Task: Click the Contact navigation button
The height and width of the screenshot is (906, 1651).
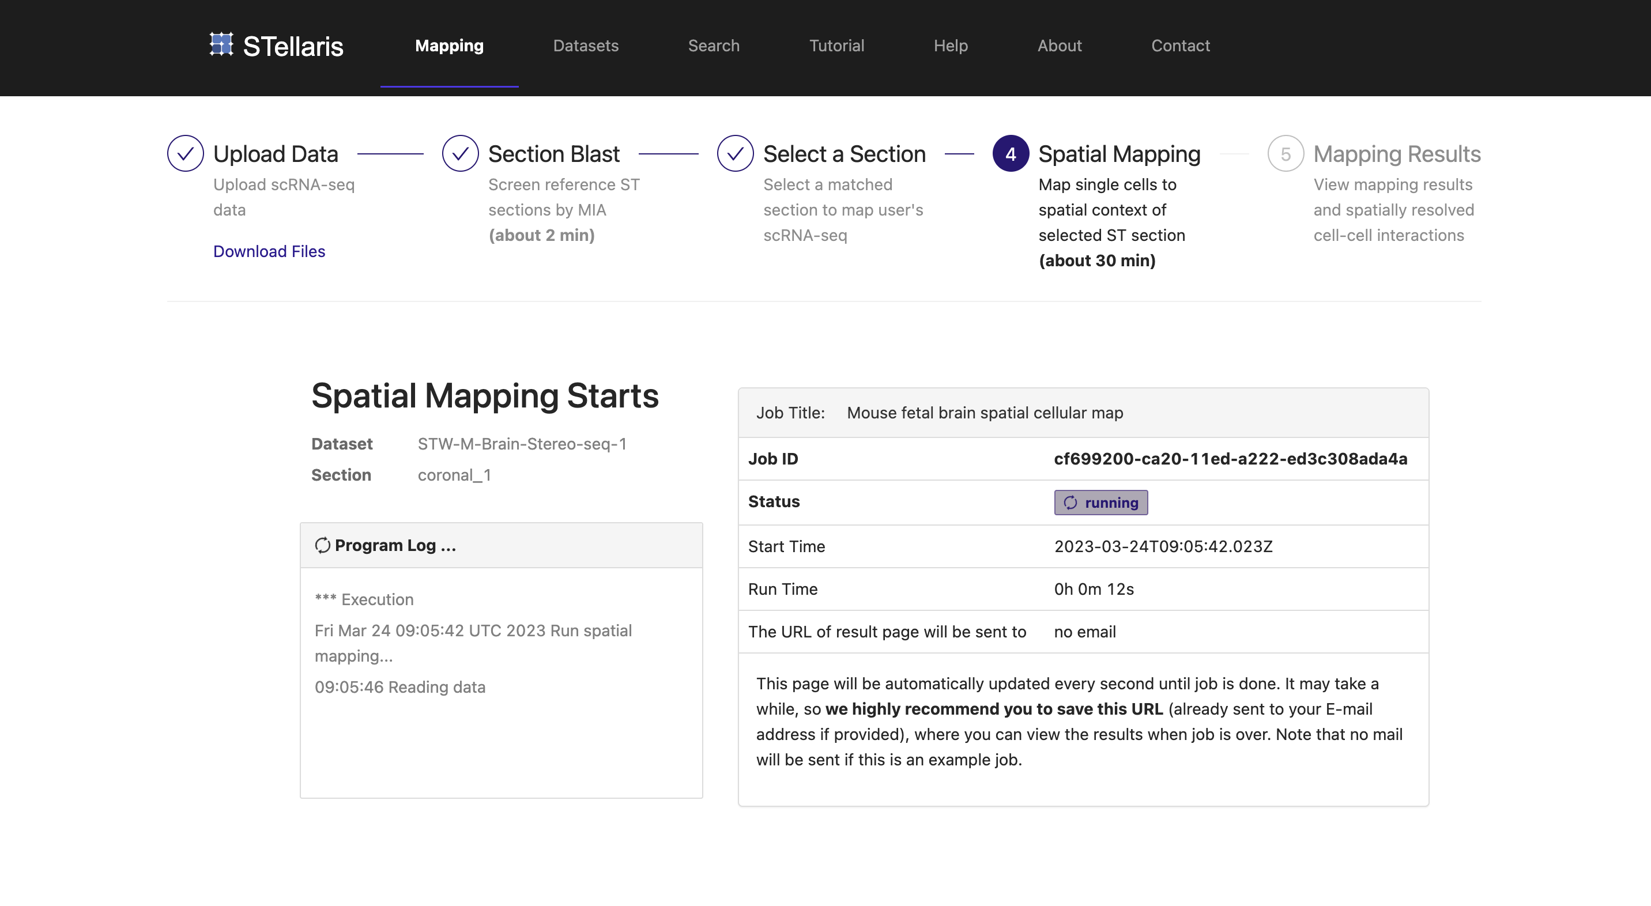Action: (x=1180, y=46)
